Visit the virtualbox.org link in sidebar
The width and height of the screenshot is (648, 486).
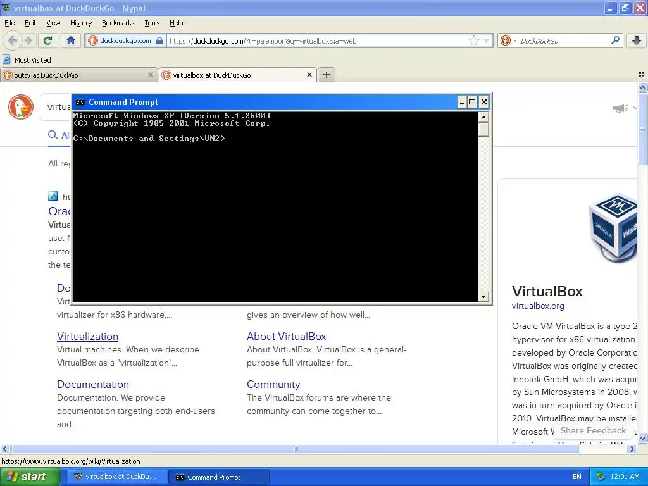[538, 306]
